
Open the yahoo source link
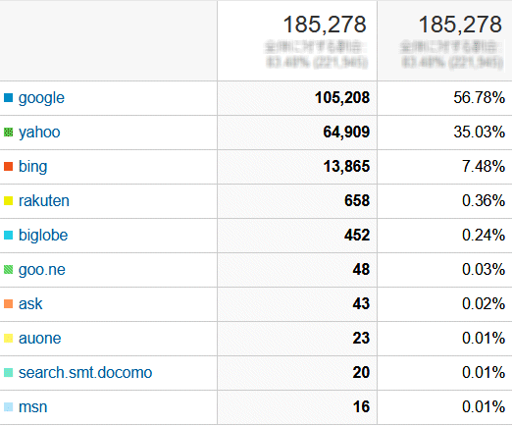[x=39, y=133]
